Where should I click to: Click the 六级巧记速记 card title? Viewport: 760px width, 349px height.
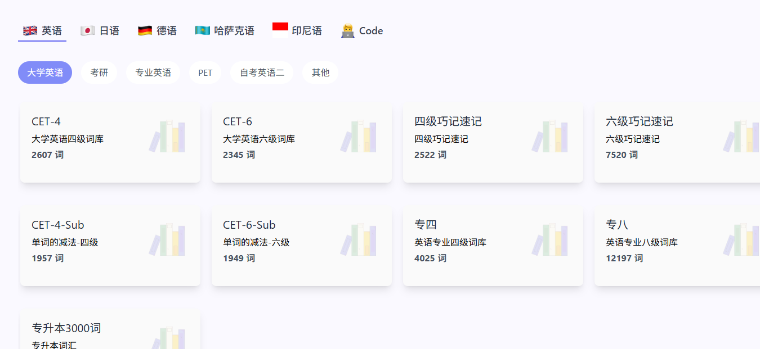click(640, 121)
